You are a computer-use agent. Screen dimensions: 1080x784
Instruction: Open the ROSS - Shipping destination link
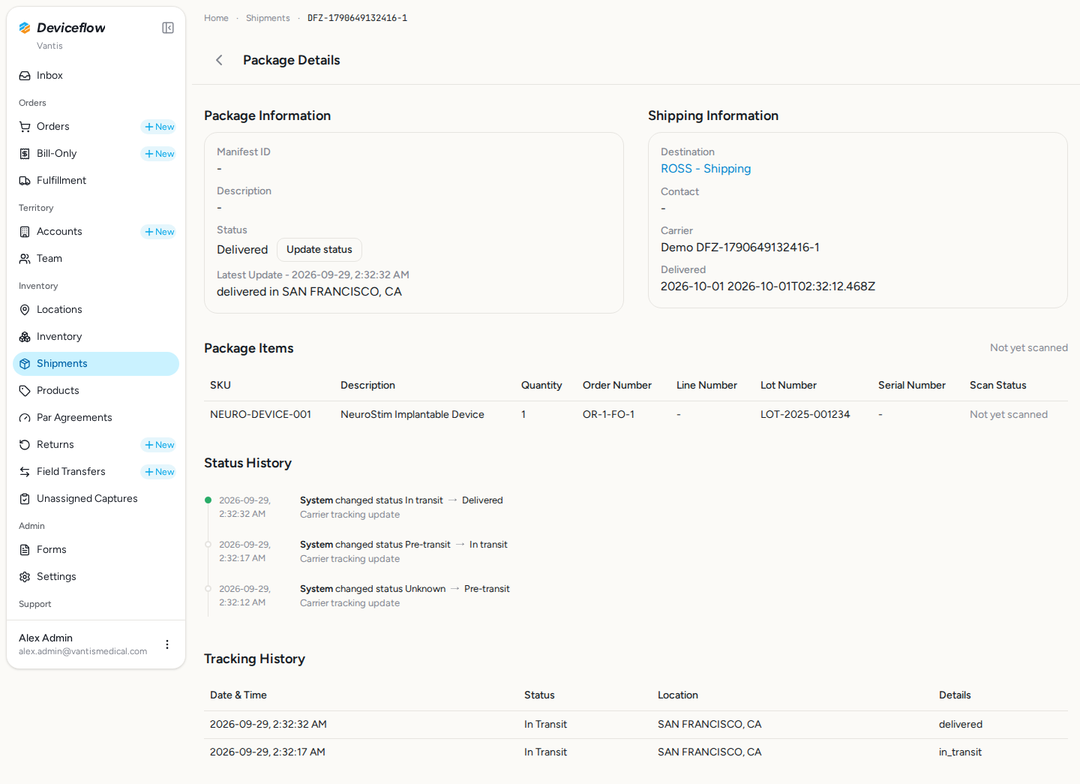[x=706, y=169]
